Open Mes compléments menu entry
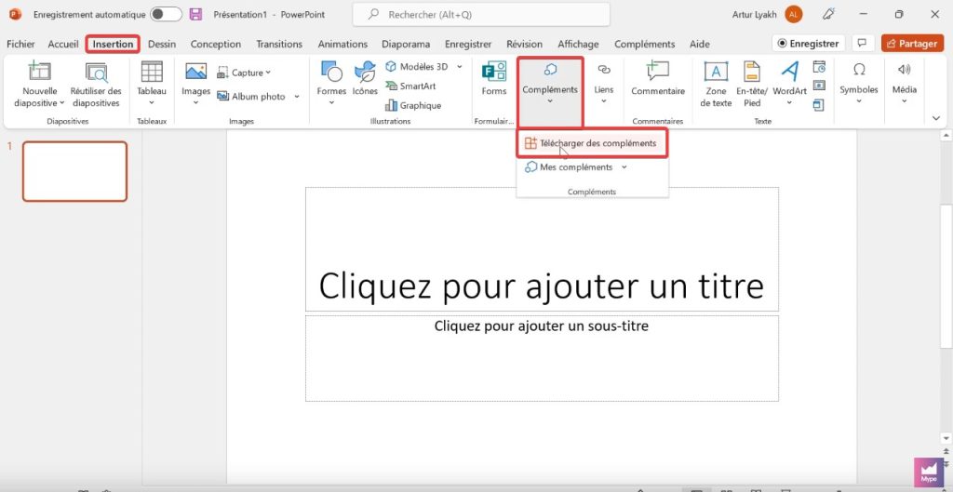The width and height of the screenshot is (953, 492). [575, 167]
